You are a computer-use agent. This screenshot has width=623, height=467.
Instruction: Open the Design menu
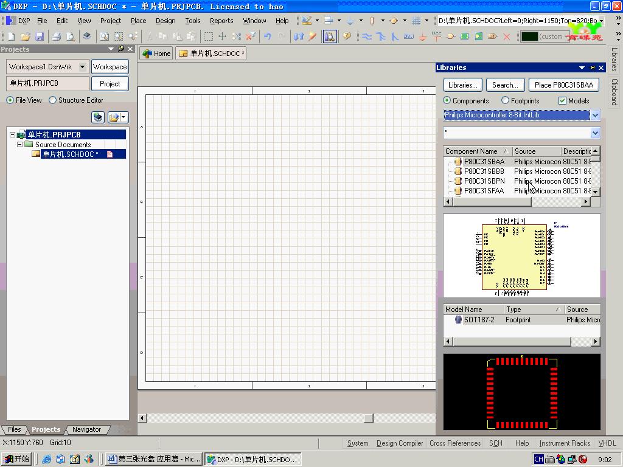tap(165, 21)
